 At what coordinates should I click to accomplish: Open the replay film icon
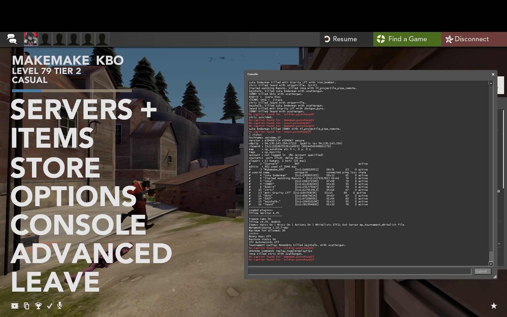(15, 306)
